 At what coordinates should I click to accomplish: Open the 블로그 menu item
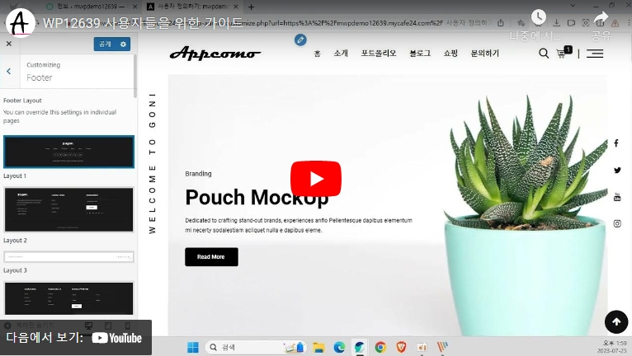pos(420,54)
